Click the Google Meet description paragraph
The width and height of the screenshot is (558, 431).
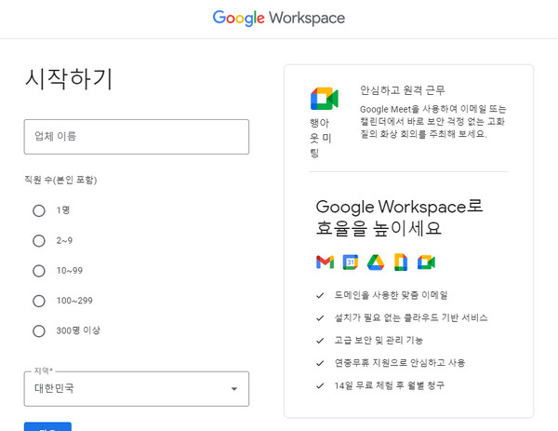point(432,121)
